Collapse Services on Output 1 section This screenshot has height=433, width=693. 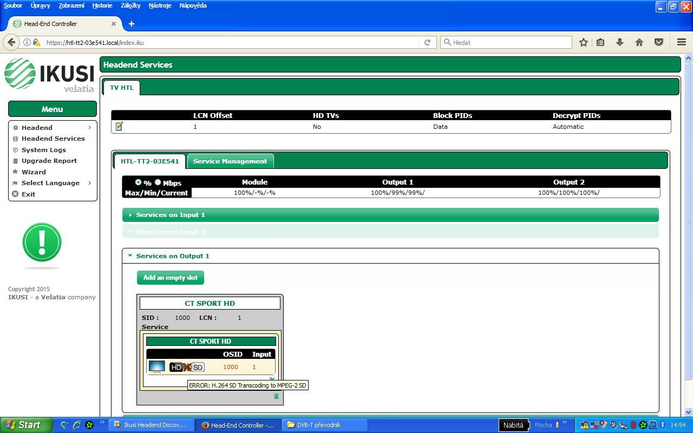coord(172,256)
